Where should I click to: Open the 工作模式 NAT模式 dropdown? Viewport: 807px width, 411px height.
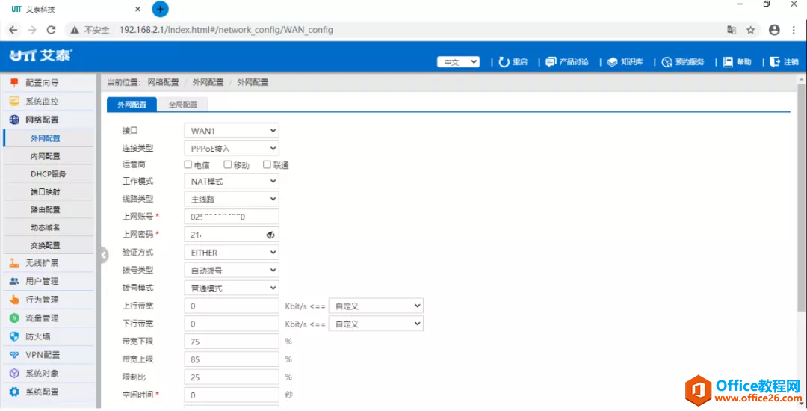pyautogui.click(x=232, y=181)
